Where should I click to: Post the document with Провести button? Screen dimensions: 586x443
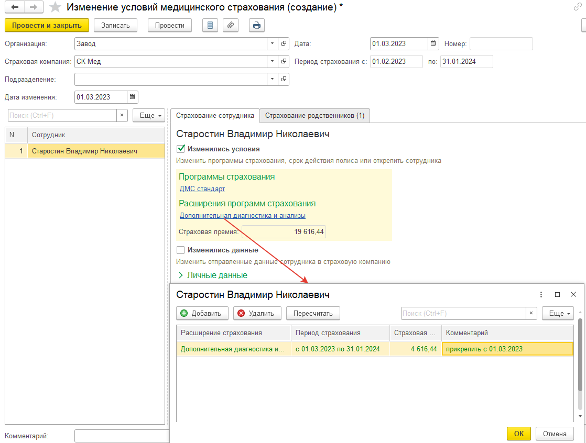tap(170, 25)
